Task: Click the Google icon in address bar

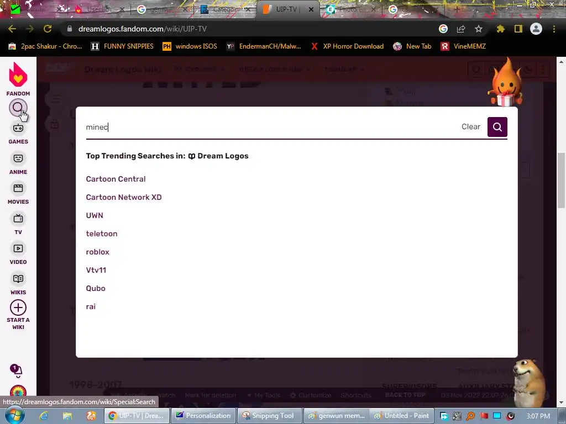Action: [443, 29]
